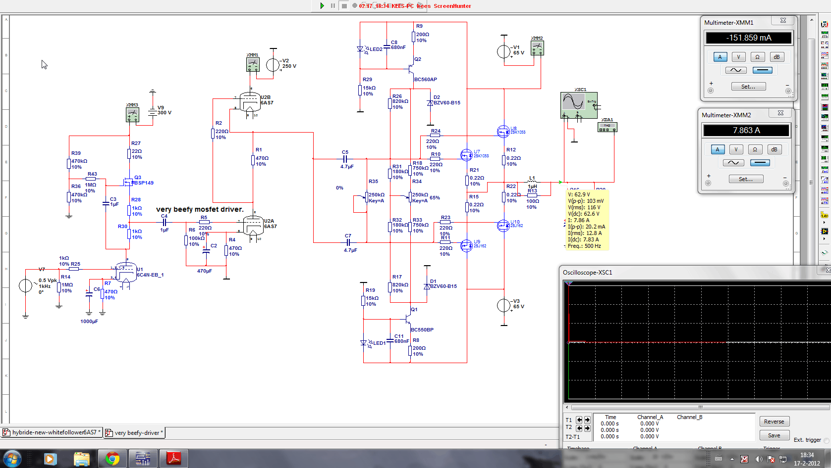The image size is (831, 468).
Task: Switch Multimeter-XMM2 to ohmmeter (Ω) mode
Action: 755,149
